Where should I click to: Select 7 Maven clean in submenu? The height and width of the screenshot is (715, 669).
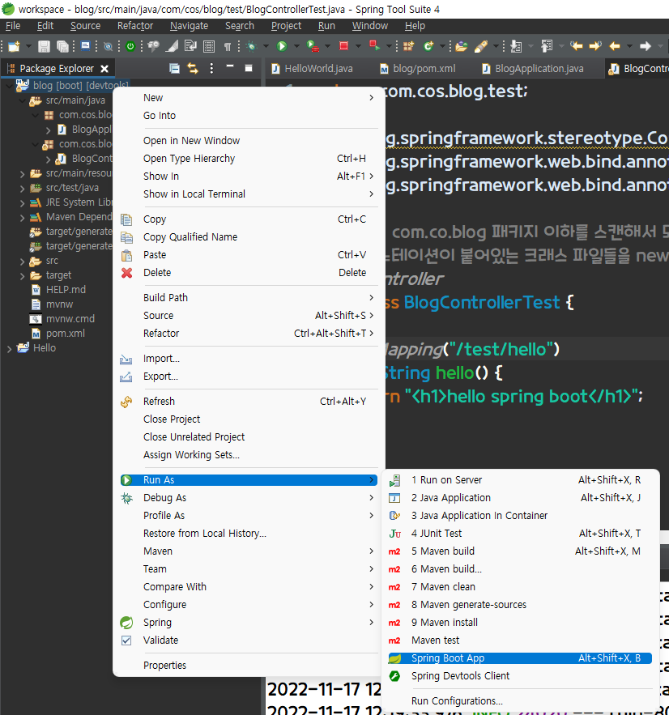[519, 587]
